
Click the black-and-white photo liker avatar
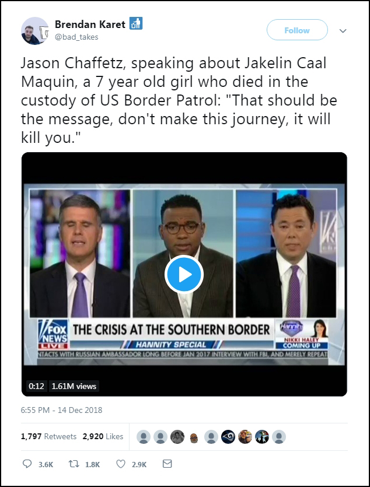point(177,437)
